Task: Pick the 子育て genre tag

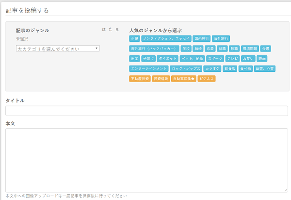Action: coord(148,59)
